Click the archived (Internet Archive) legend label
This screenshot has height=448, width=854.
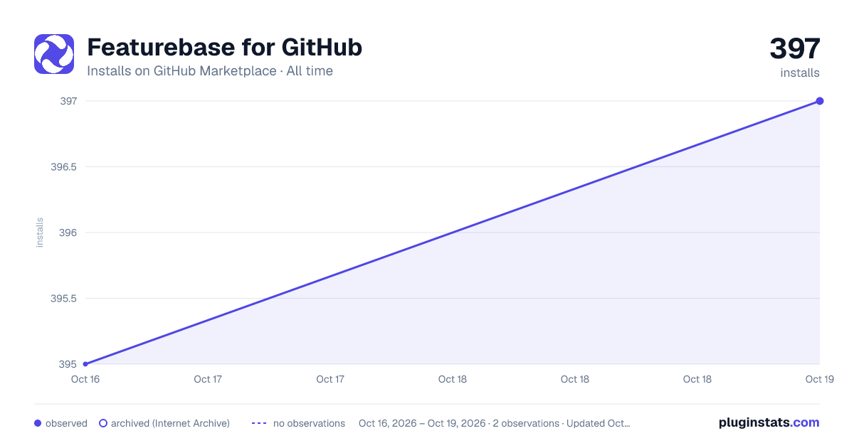[x=170, y=423]
